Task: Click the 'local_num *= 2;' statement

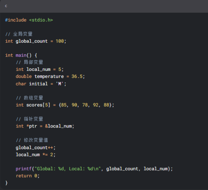Action: 36,155
